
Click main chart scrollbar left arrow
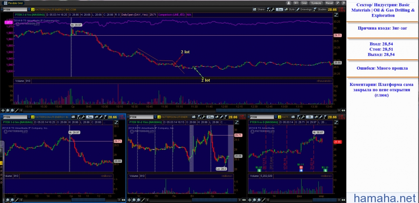coord(21,111)
